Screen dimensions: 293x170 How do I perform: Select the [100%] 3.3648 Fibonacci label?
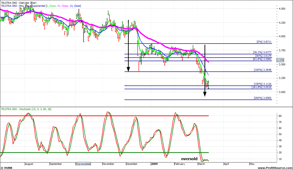tap(263, 70)
